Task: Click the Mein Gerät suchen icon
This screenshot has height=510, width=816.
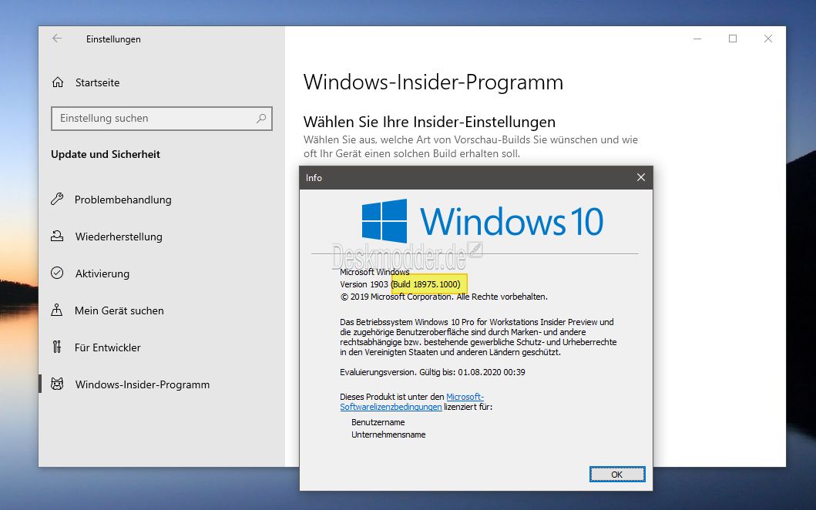Action: pos(57,310)
